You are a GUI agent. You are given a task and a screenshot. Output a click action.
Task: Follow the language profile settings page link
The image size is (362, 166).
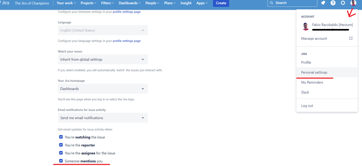coord(126,41)
